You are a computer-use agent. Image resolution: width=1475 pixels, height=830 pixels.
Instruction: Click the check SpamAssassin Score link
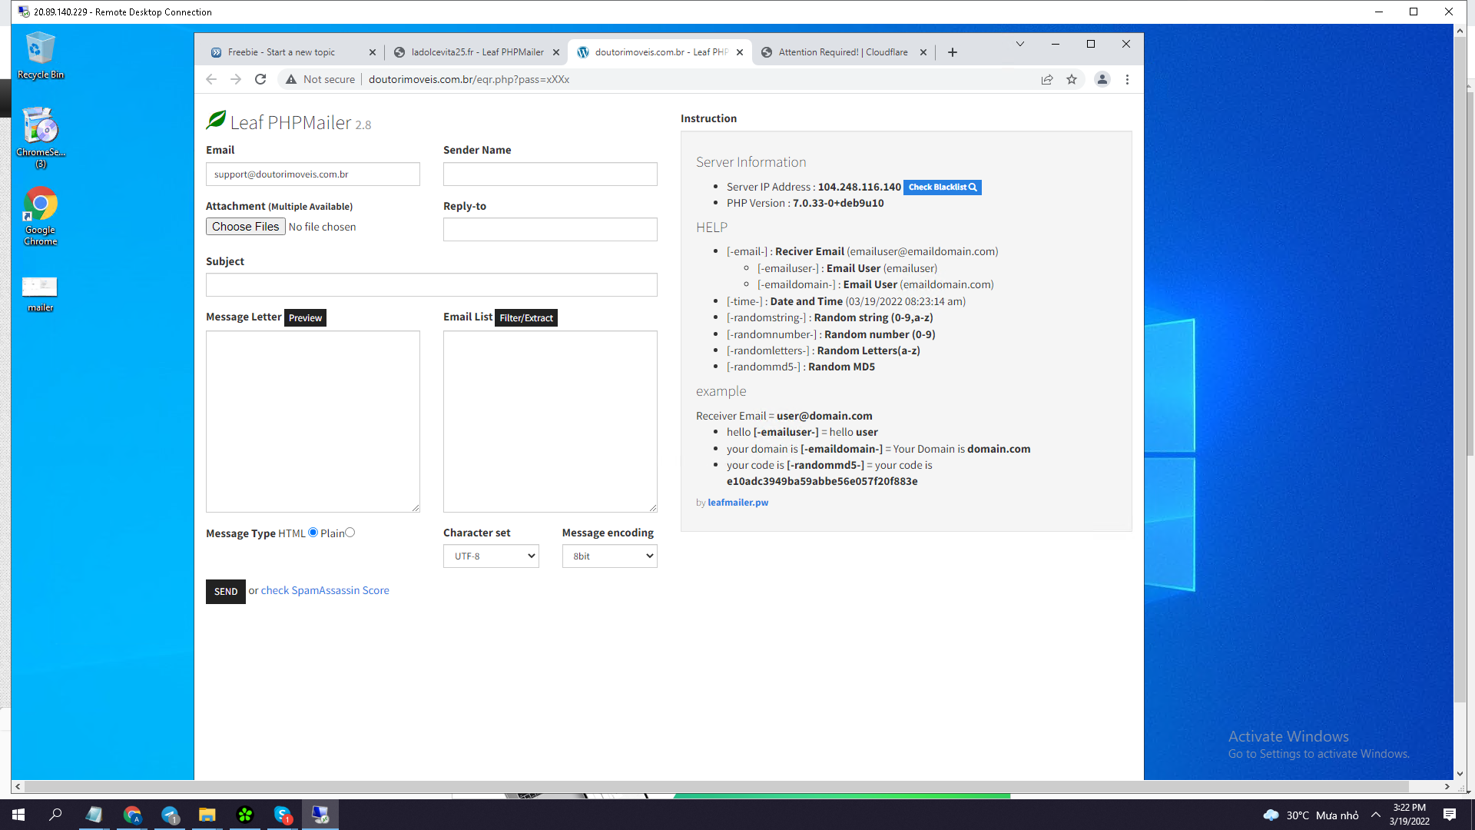coord(325,589)
